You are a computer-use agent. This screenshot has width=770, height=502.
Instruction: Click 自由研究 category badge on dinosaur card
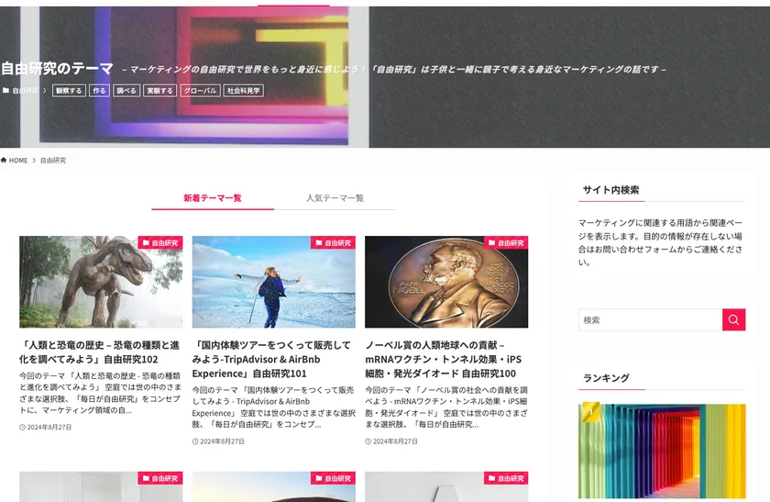tap(160, 242)
